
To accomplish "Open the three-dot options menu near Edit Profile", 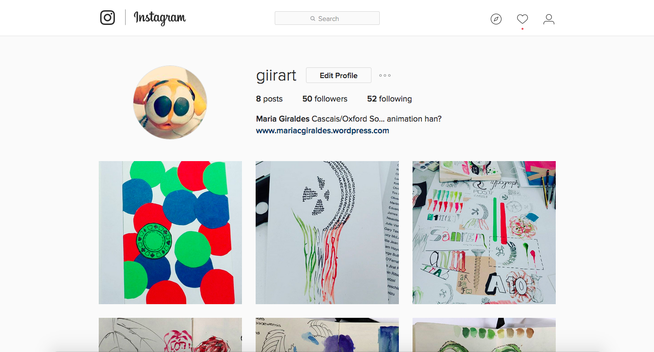I will coord(385,76).
